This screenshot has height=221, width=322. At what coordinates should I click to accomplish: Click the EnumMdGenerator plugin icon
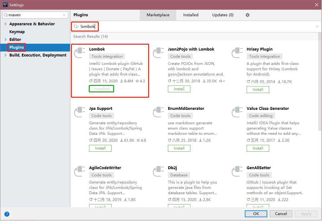(158, 112)
